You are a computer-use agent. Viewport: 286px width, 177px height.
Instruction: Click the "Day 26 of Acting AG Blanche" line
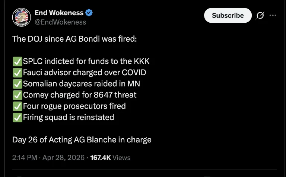pos(82,140)
